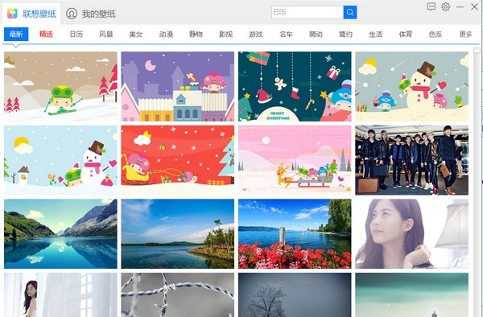Select the skiing cartoon wallpaper
The width and height of the screenshot is (483, 317).
pyautogui.click(x=60, y=86)
